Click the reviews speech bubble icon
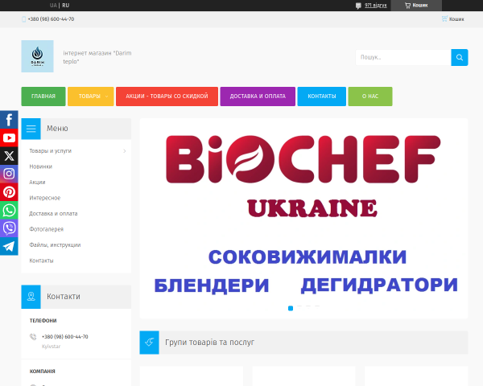The image size is (483, 386). 358,6
